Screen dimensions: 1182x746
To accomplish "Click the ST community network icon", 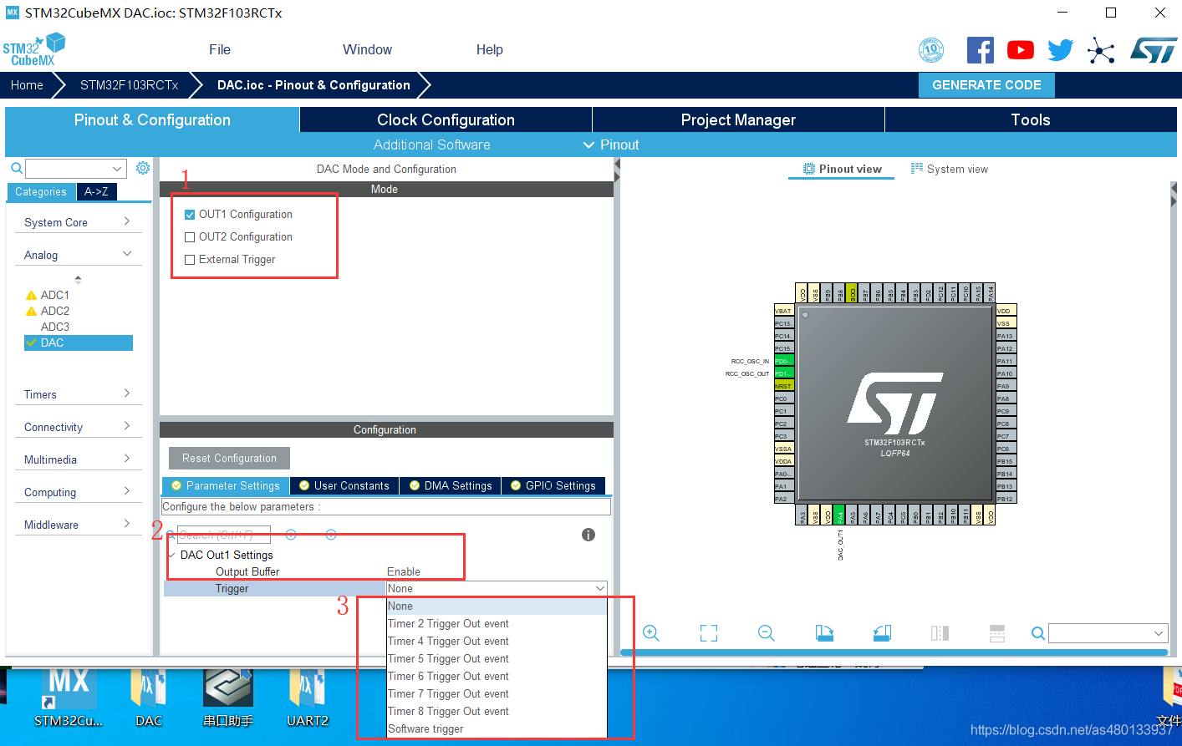I will (1101, 50).
